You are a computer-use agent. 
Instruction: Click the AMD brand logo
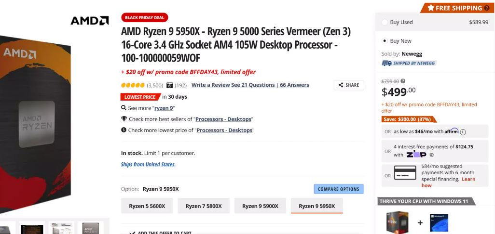[x=89, y=20]
